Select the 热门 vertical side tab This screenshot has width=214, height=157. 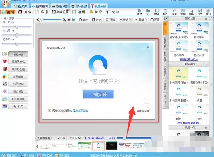pos(165,28)
